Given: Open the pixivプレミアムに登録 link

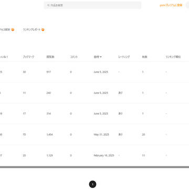Looking at the screenshot, I should (171, 5).
